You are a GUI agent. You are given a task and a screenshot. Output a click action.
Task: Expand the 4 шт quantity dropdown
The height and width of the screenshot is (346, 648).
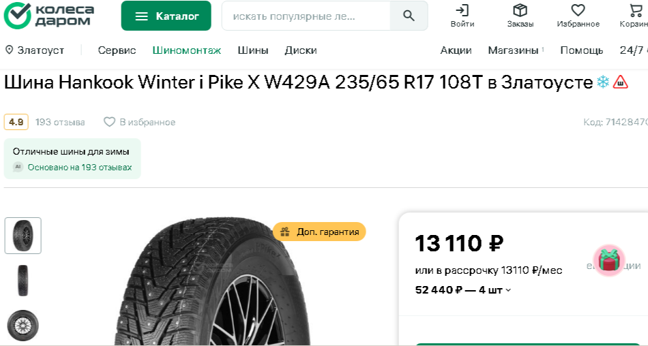(x=495, y=290)
